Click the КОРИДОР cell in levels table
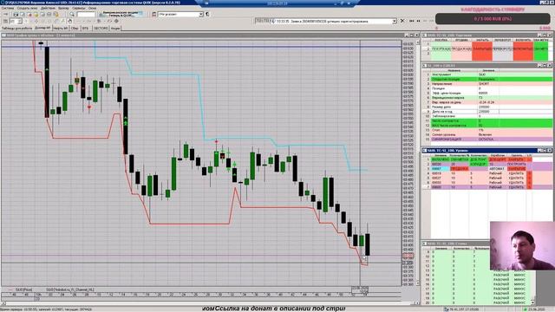 click(x=479, y=165)
